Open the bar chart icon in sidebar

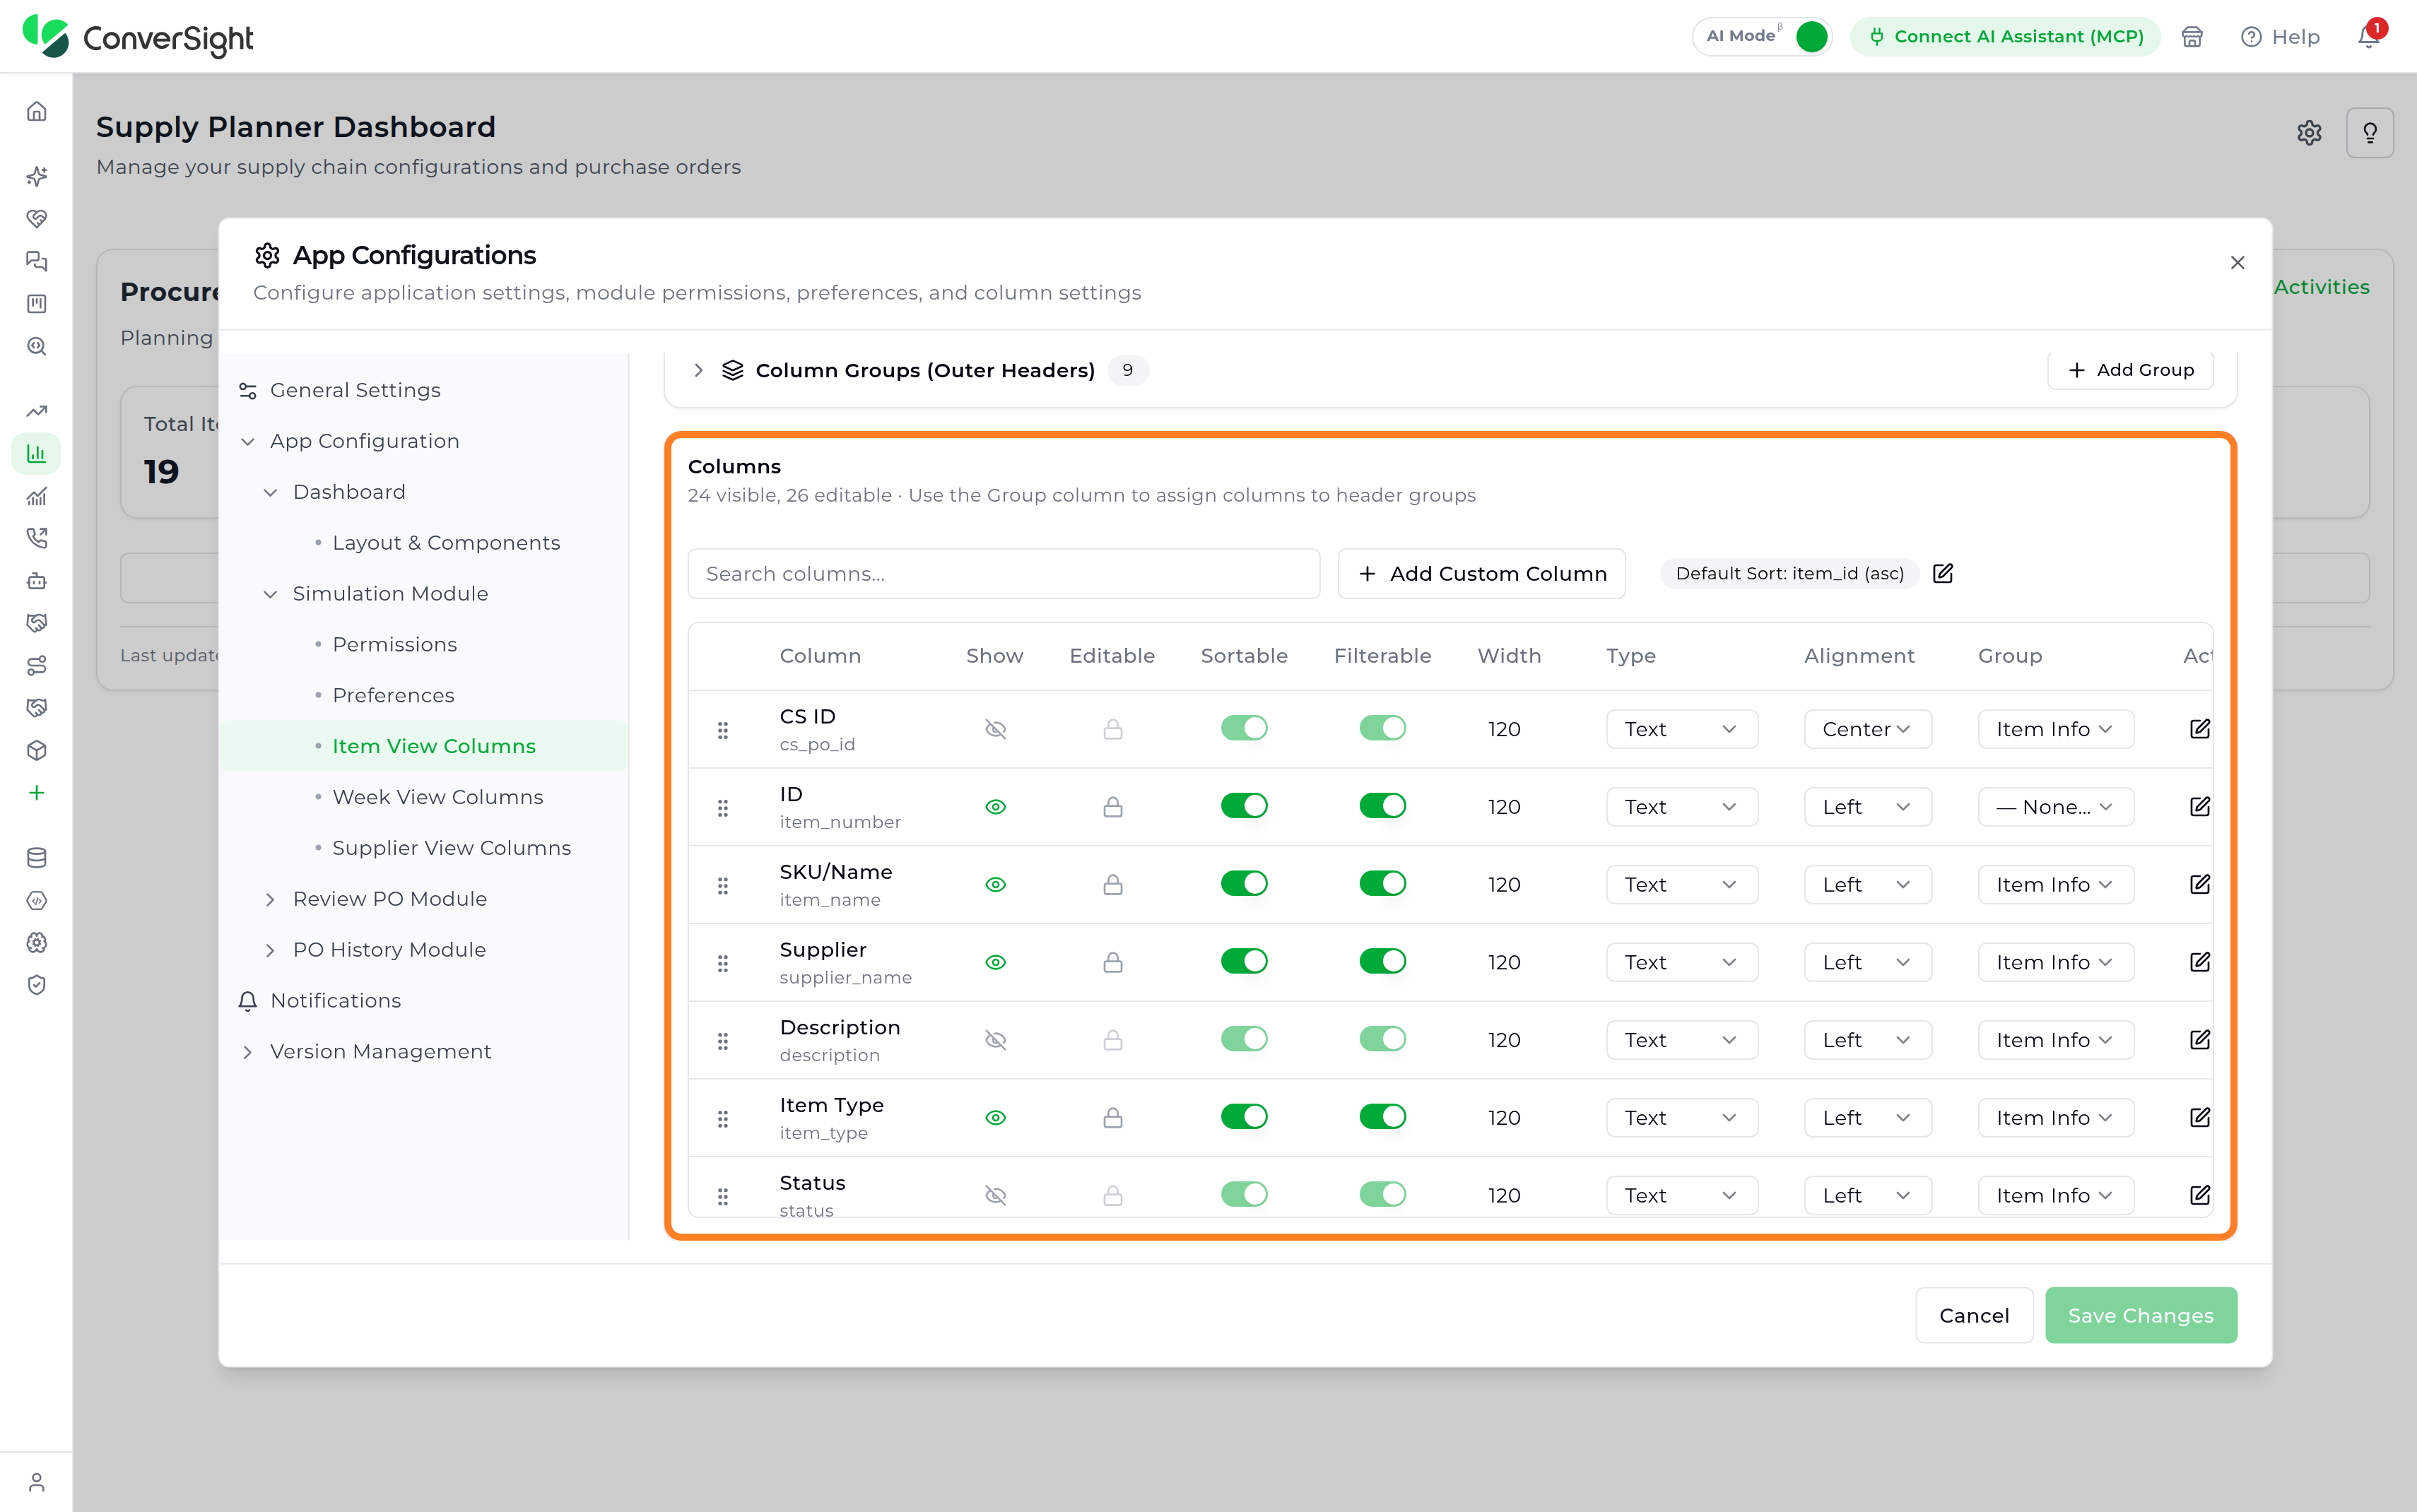[37, 454]
